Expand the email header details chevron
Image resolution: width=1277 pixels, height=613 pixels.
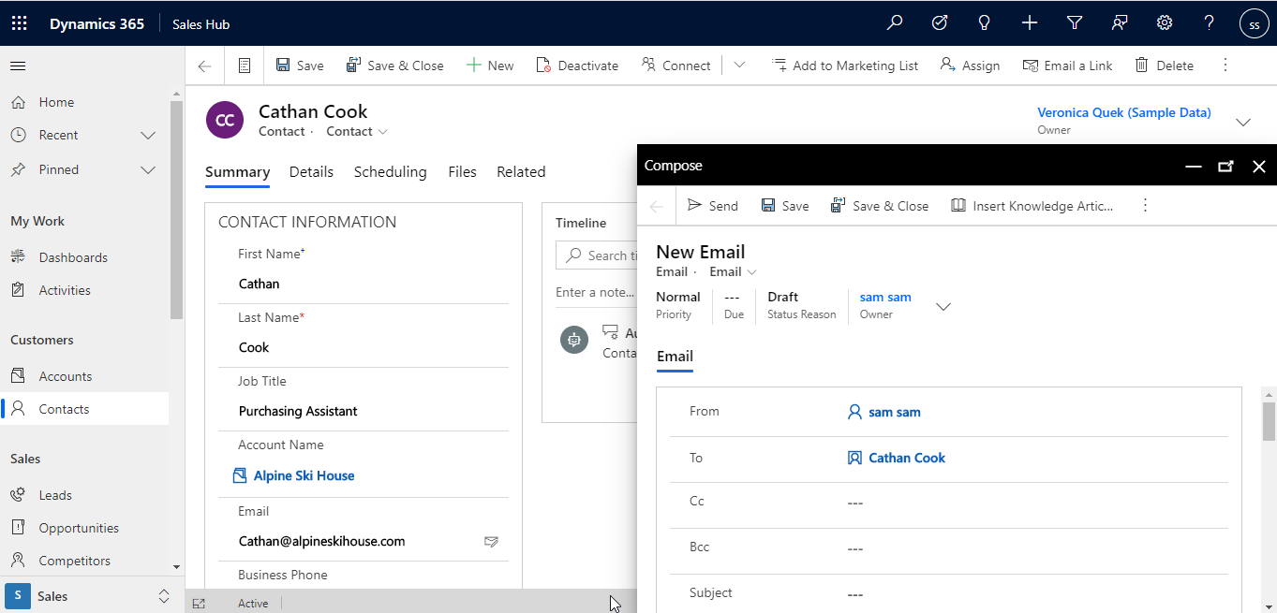[x=943, y=306]
